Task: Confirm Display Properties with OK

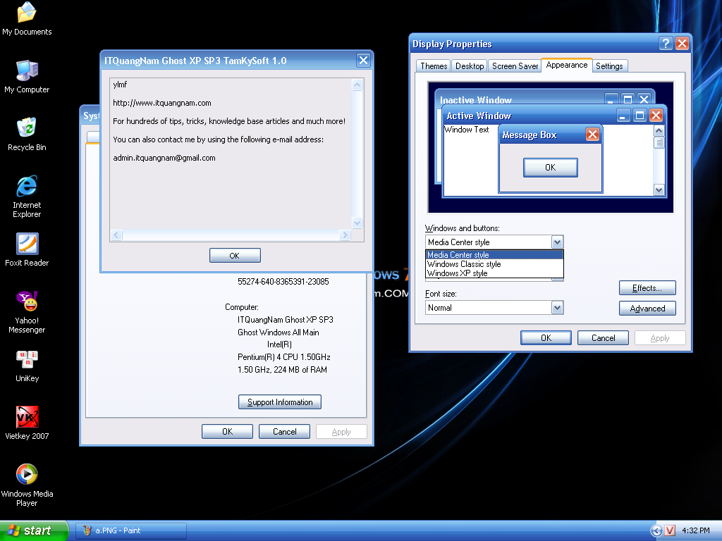Action: 546,337
